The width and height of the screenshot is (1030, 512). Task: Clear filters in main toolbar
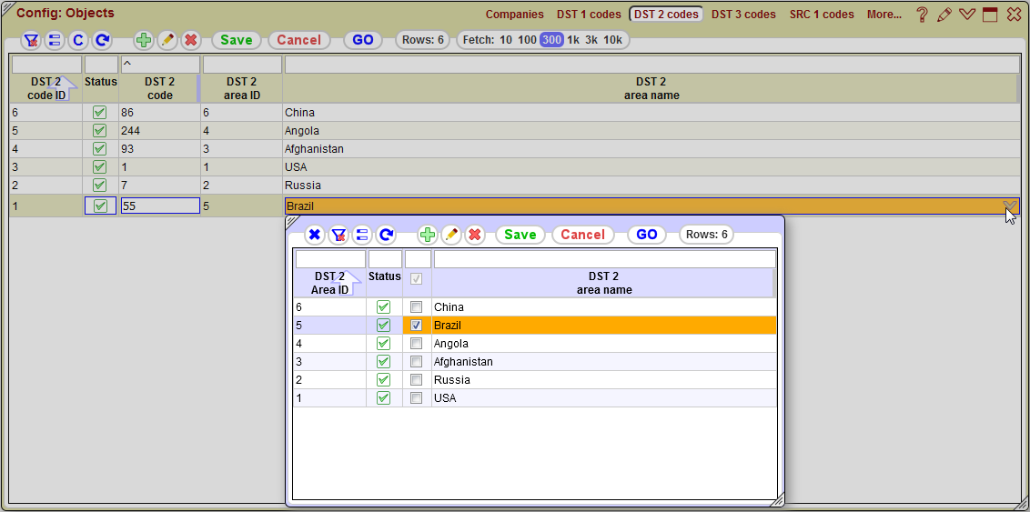[30, 40]
